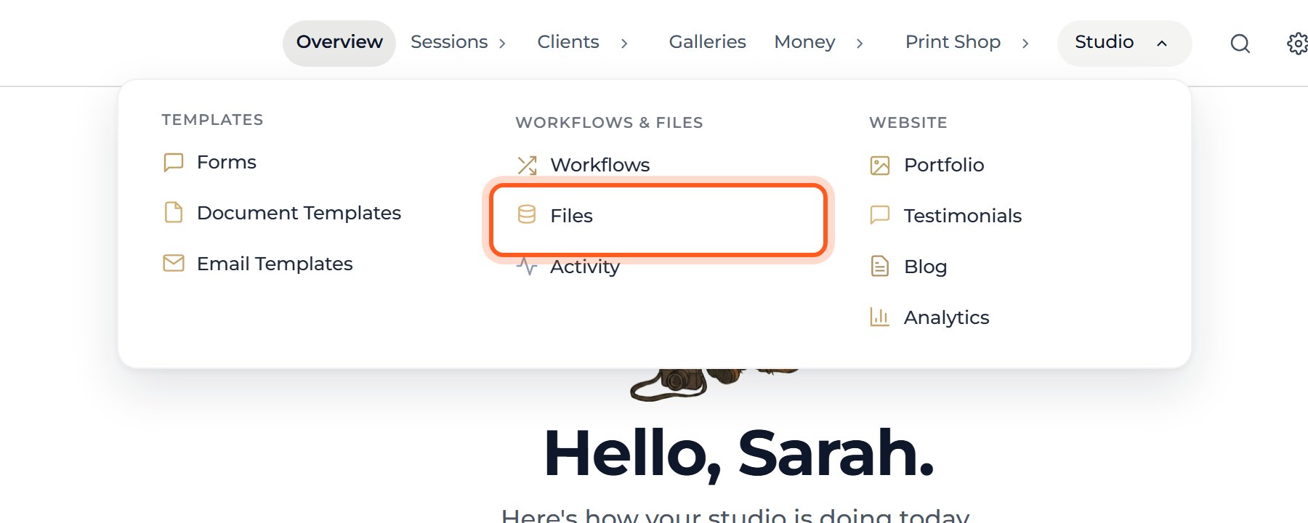Screen dimensions: 1308x523
Task: Open the Workflows link
Action: pos(600,165)
